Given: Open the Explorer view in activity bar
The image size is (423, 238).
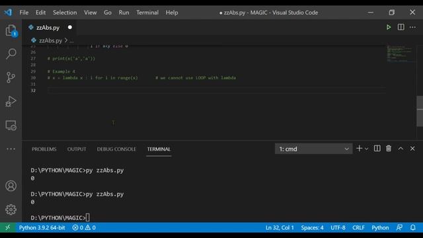Looking at the screenshot, I should pos(11,30).
